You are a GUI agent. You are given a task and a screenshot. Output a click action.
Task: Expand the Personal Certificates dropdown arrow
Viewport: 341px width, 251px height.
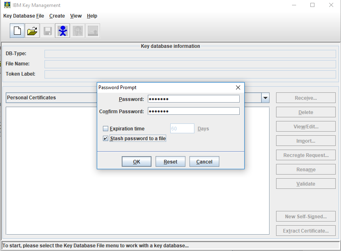pyautogui.click(x=265, y=98)
